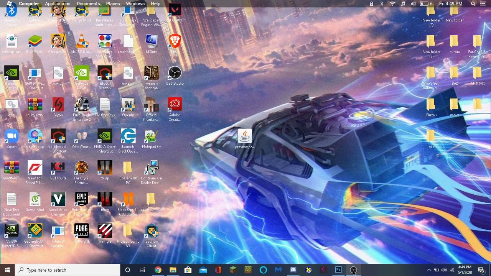Select the Badlion Client desktop icon
Viewport: 491px width, 276px height.
pos(152,231)
